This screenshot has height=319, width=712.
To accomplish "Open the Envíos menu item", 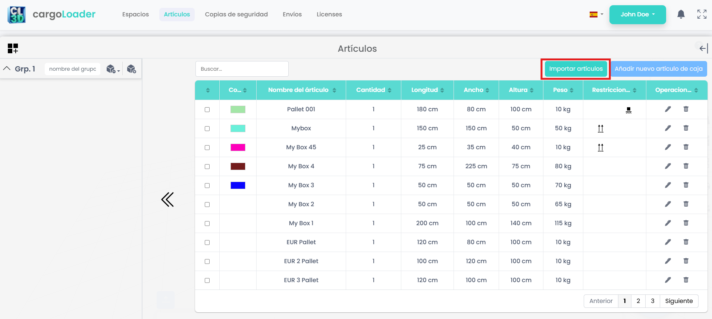I will click(292, 15).
